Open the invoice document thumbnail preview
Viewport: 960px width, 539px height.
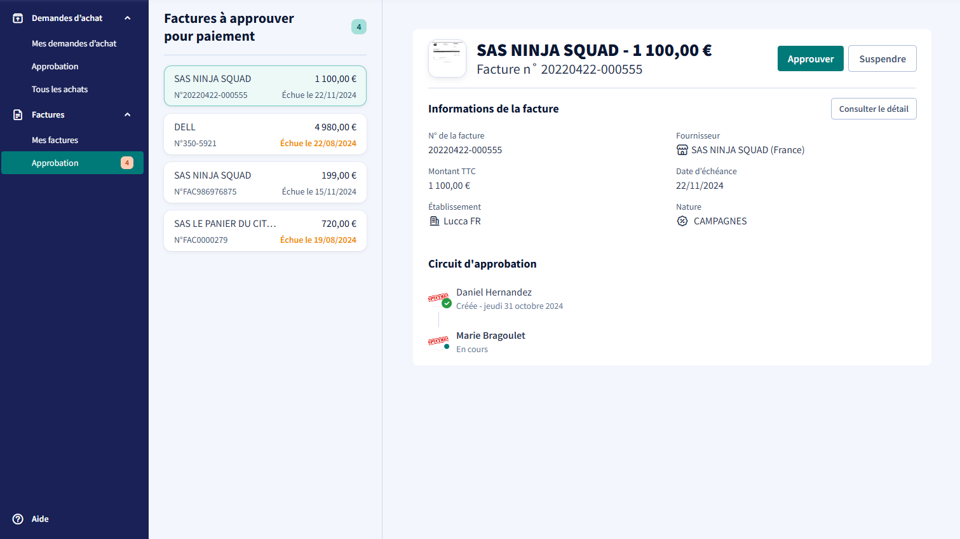(x=447, y=58)
